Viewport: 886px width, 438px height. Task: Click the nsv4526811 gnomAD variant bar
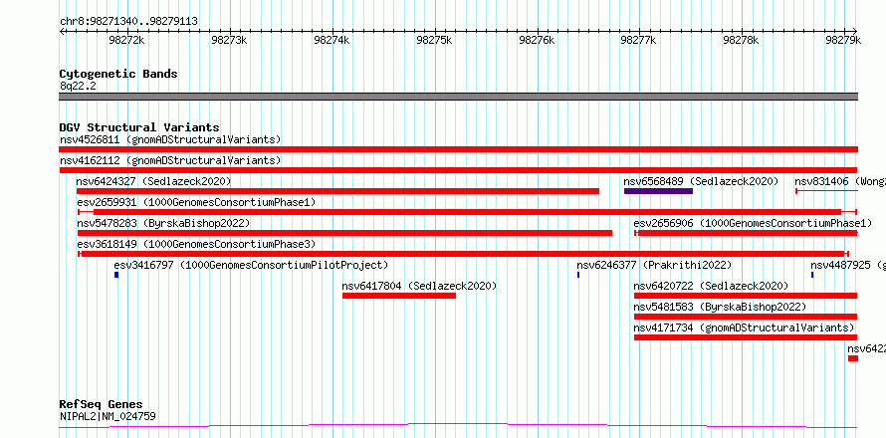(x=458, y=149)
